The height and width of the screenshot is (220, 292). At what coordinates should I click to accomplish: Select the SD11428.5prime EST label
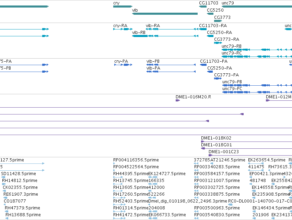point(19,174)
